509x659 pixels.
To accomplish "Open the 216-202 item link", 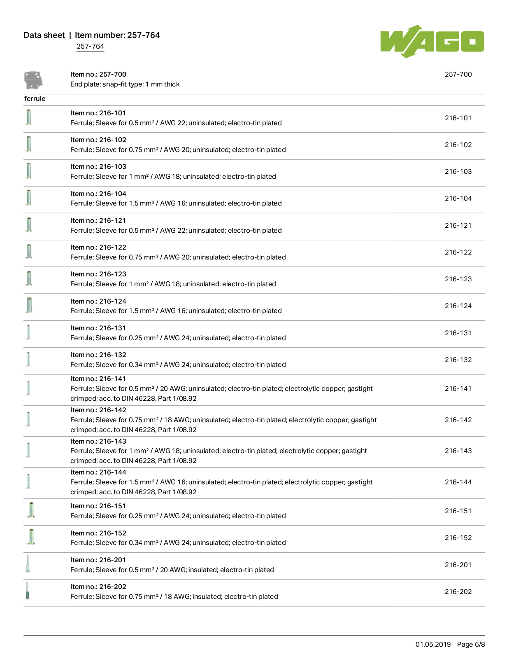I will (x=458, y=591).
